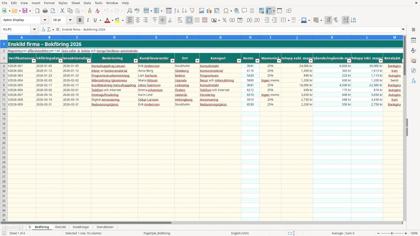Apply the yellow Background Color swatch

point(118,20)
